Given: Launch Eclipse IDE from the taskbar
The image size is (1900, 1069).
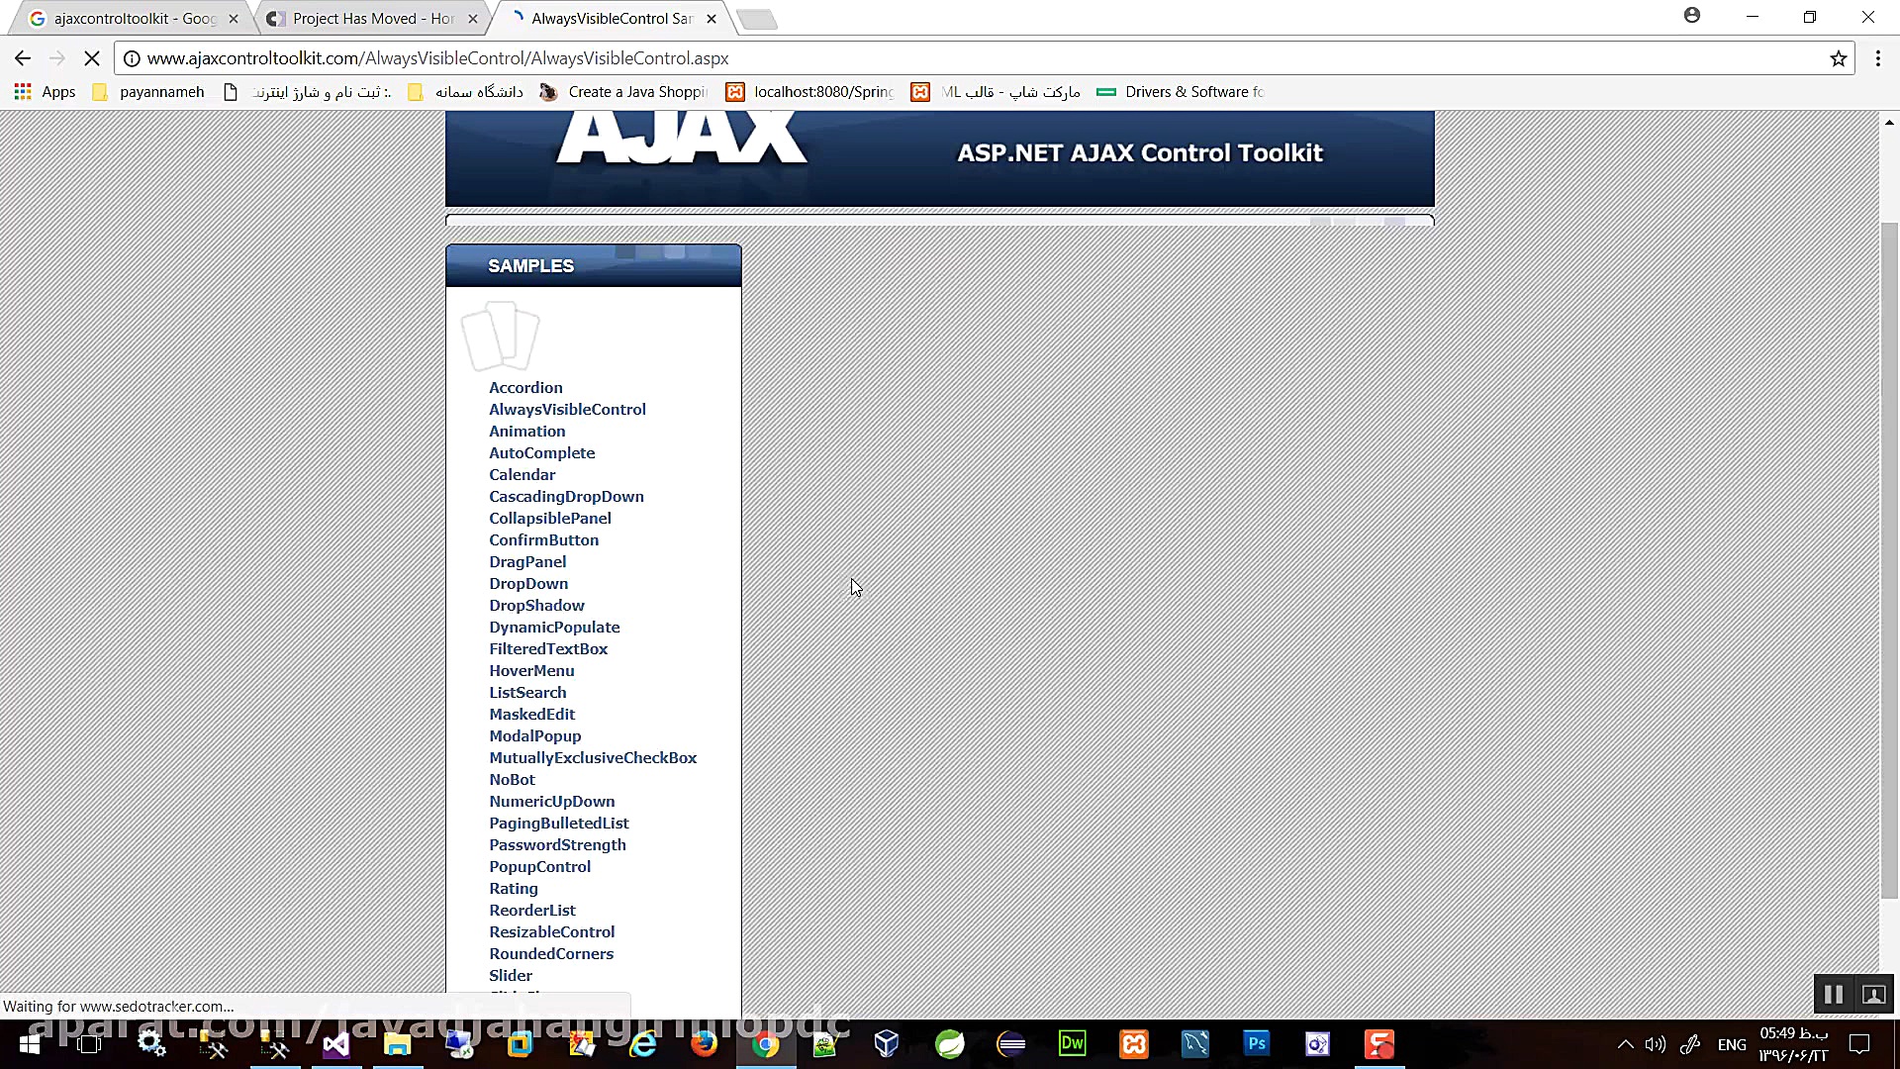Looking at the screenshot, I should click(1011, 1043).
